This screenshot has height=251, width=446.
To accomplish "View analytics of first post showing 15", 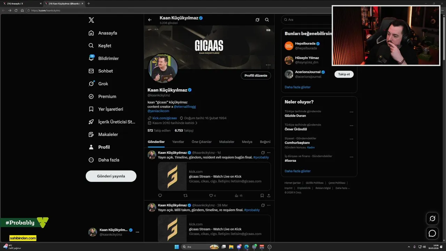I will click(x=239, y=196).
